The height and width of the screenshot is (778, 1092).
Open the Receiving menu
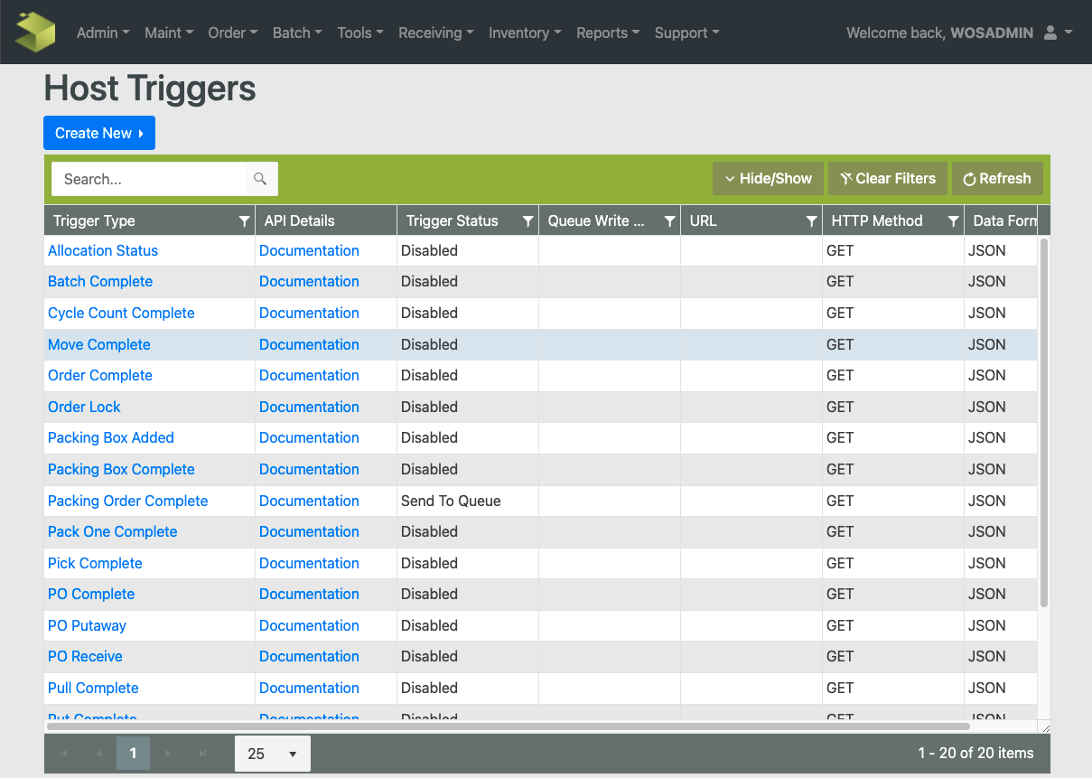[x=435, y=33]
